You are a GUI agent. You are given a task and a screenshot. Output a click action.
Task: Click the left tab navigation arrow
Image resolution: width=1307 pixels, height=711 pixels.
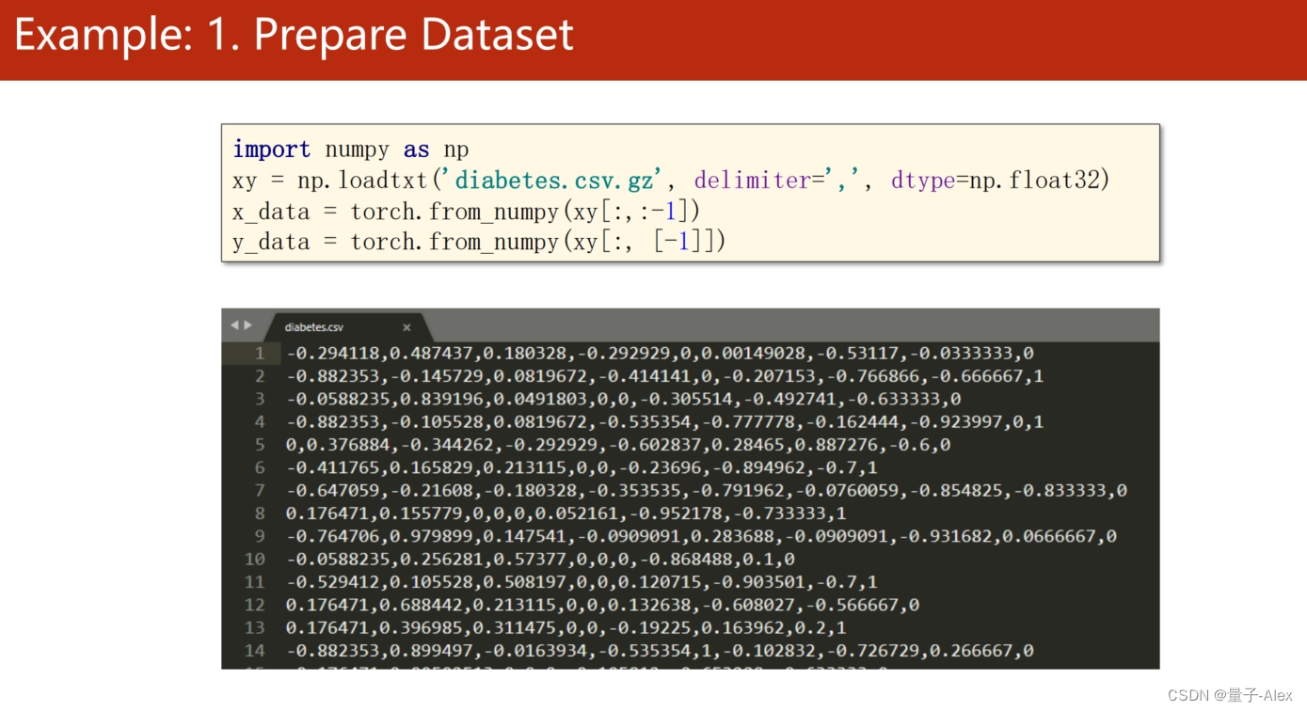pyautogui.click(x=234, y=325)
